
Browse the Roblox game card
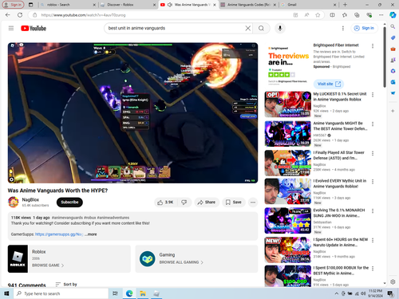point(69,258)
